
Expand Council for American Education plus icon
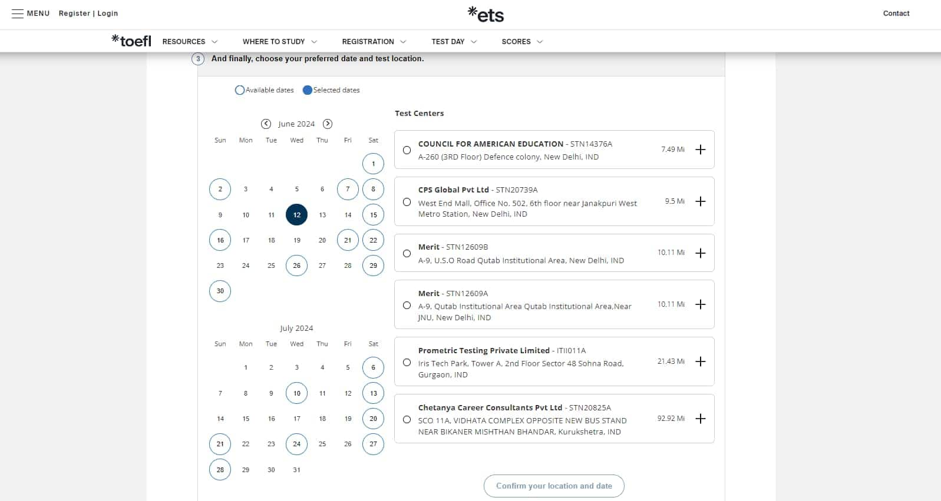(700, 150)
